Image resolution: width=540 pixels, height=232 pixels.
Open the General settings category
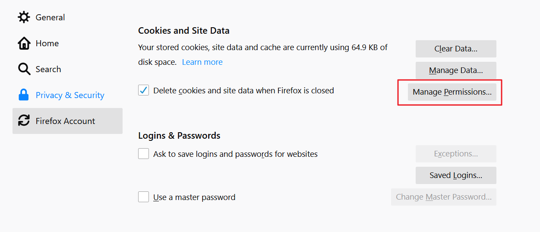click(50, 17)
